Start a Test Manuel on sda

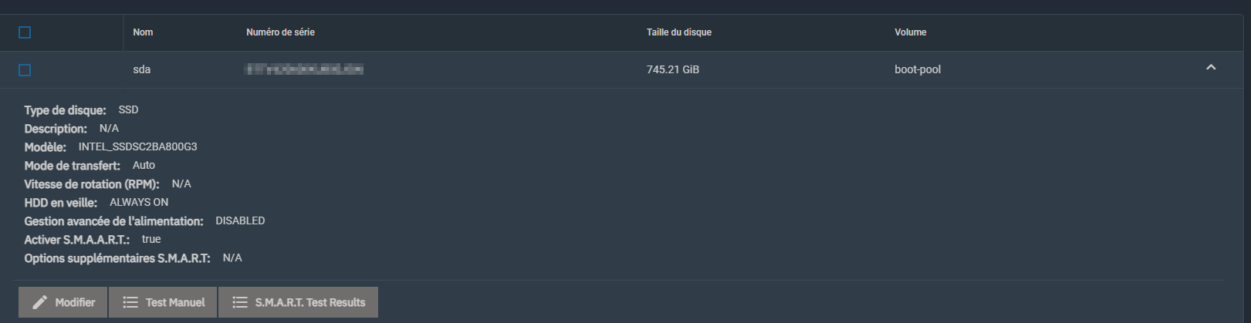(x=163, y=302)
